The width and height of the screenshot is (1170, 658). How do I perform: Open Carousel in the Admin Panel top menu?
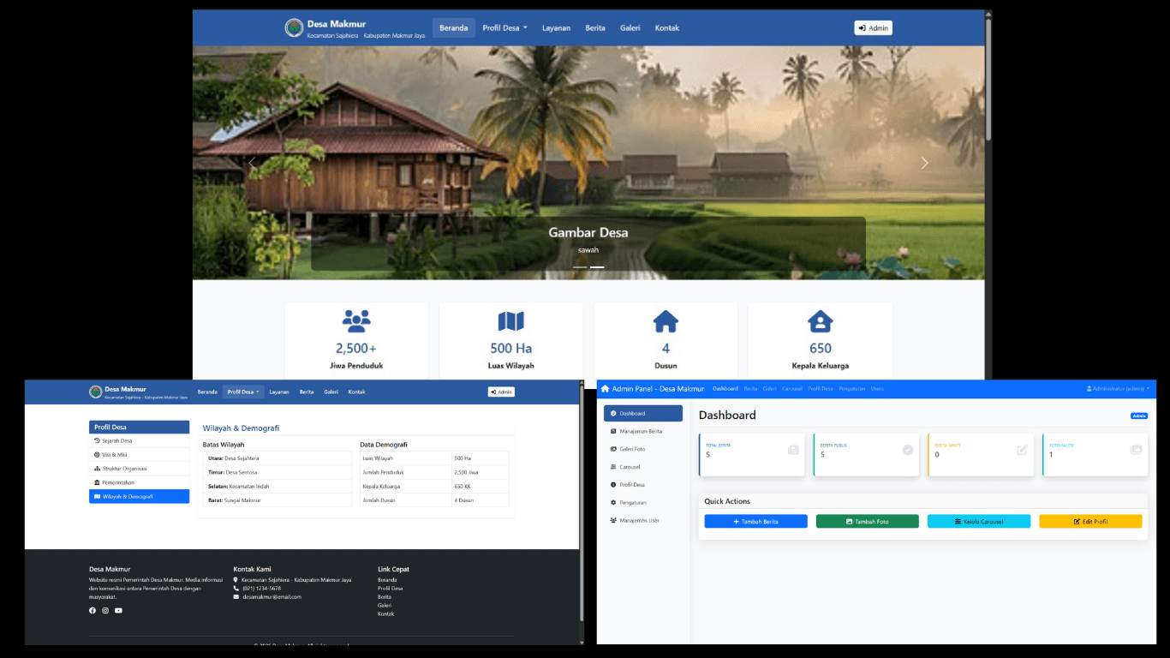792,389
